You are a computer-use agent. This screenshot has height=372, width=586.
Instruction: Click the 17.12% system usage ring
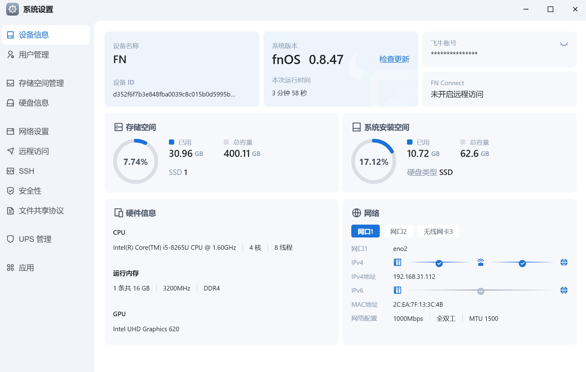click(374, 161)
